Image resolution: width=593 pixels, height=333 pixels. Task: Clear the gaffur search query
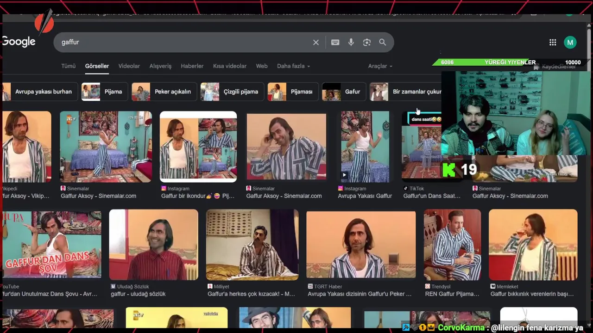pos(316,43)
